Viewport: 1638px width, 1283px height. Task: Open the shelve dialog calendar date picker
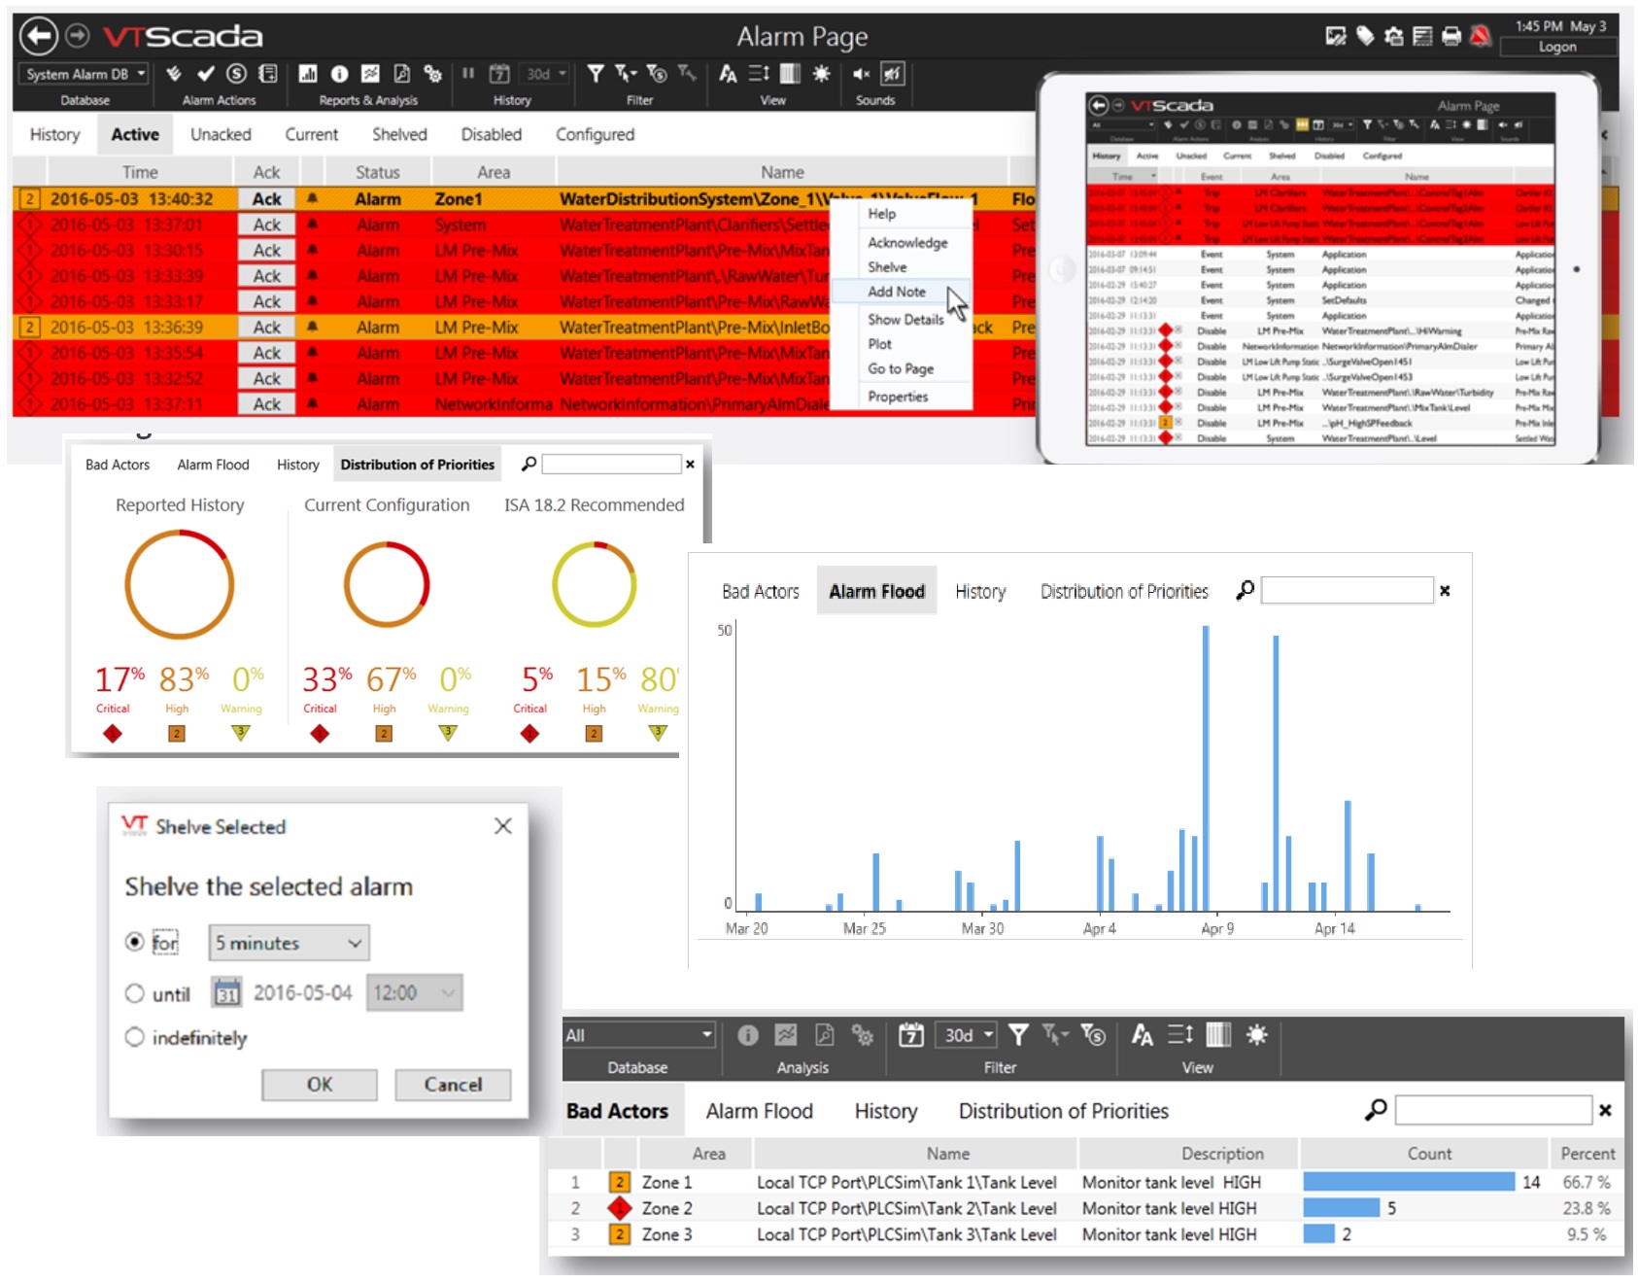click(226, 992)
